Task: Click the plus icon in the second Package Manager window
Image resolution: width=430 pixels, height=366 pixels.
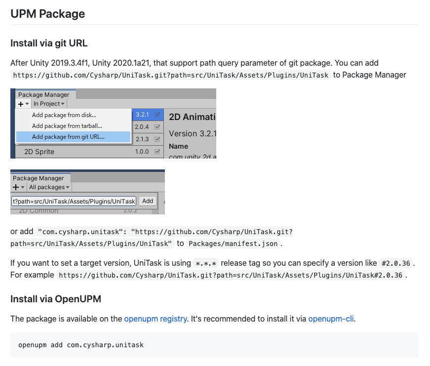Action: [x=15, y=187]
